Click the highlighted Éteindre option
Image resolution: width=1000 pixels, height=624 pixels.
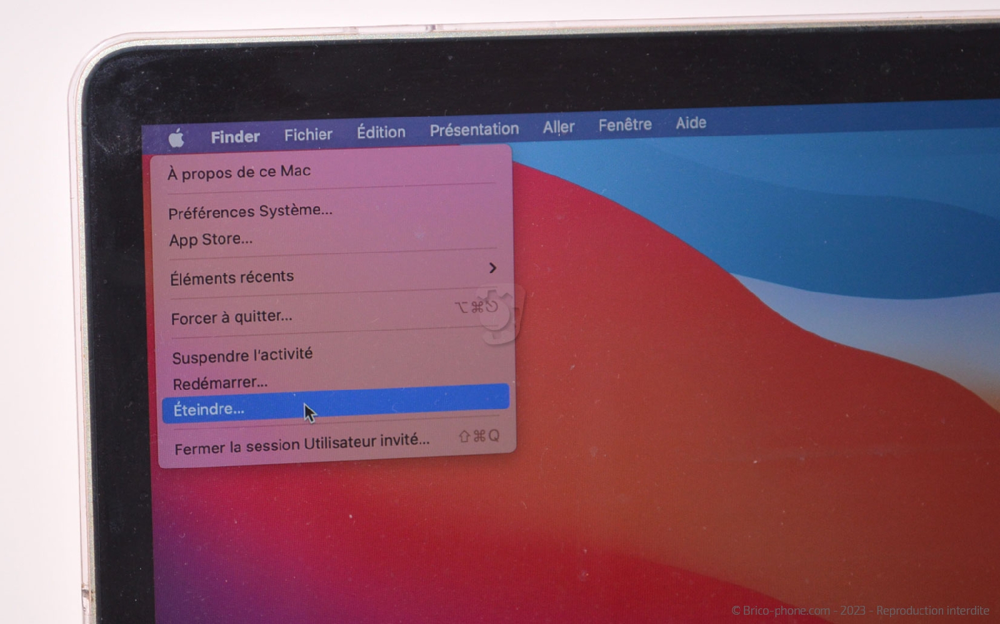click(x=209, y=410)
